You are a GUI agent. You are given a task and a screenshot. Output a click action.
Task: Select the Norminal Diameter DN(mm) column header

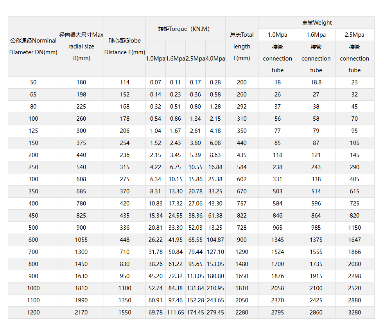click(x=33, y=46)
